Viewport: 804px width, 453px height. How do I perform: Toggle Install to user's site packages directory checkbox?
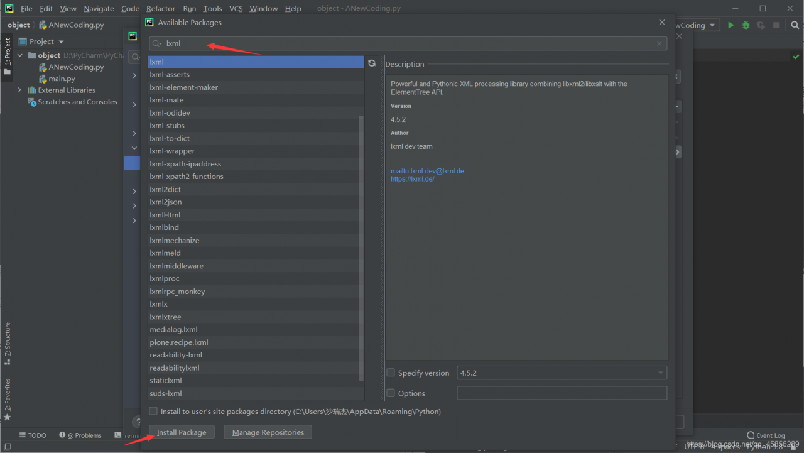point(153,412)
